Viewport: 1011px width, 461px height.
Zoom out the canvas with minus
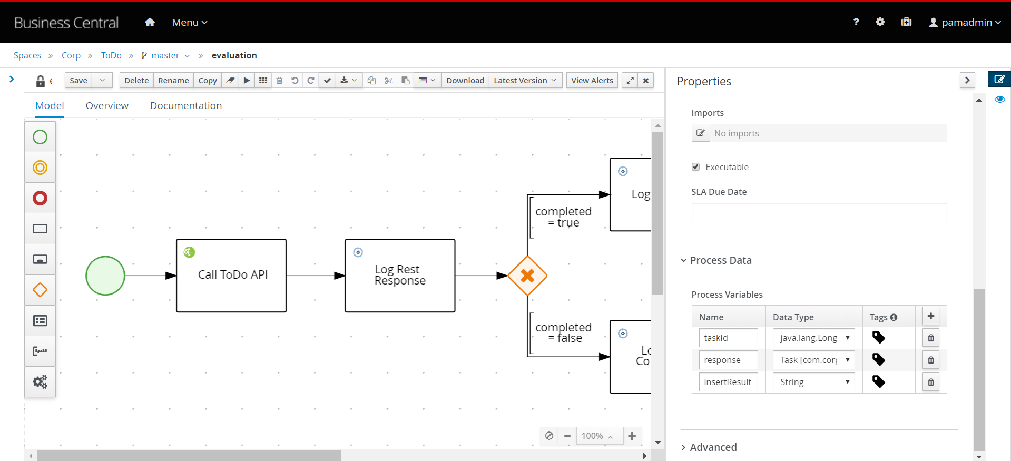[567, 436]
